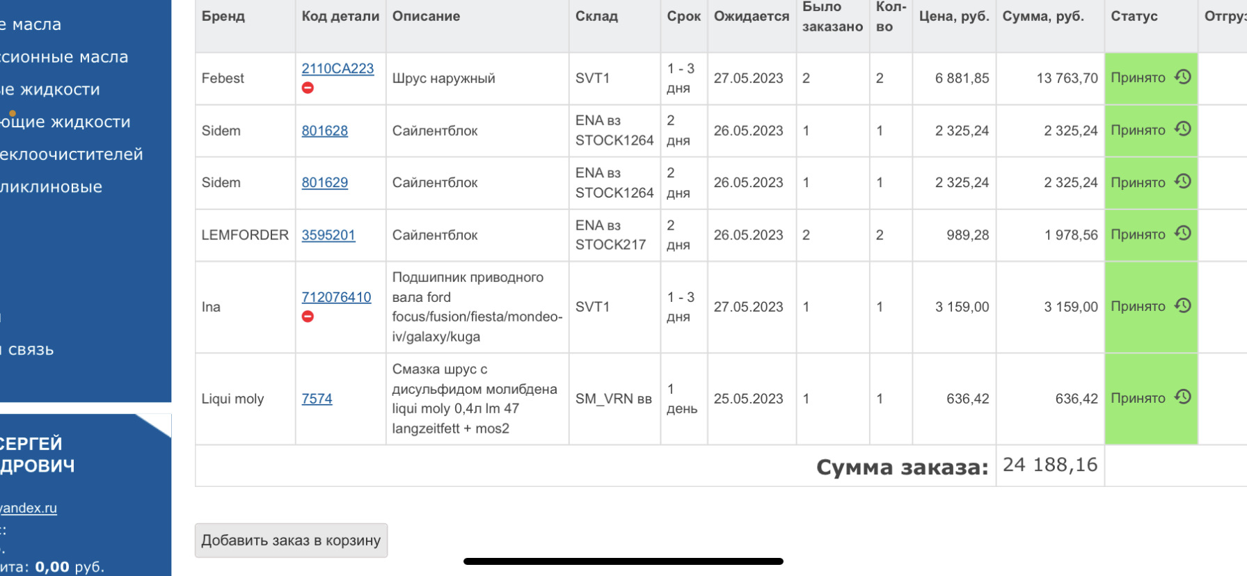Click the balance 0,00 руб. in sidebar
This screenshot has width=1247, height=576.
coord(70,567)
